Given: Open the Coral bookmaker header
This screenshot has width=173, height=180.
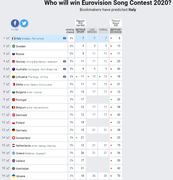Looking at the screenshot, I should click(103, 31).
